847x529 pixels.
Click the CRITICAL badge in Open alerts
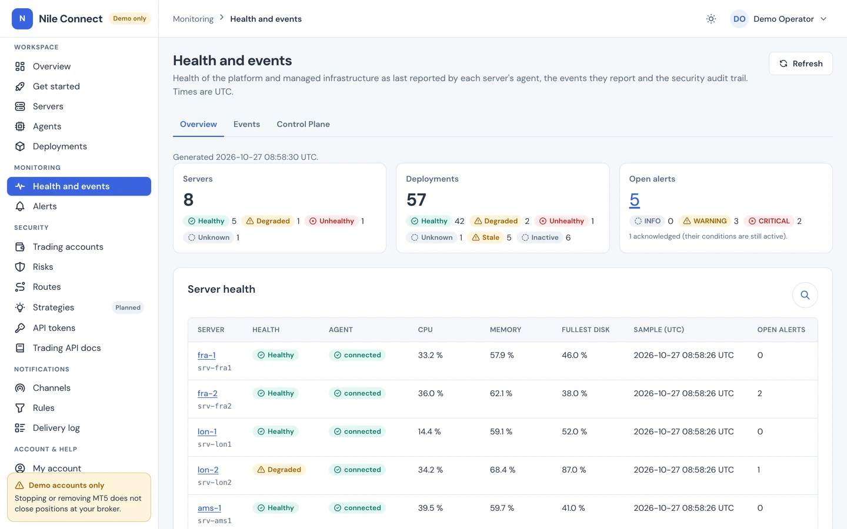pyautogui.click(x=769, y=221)
